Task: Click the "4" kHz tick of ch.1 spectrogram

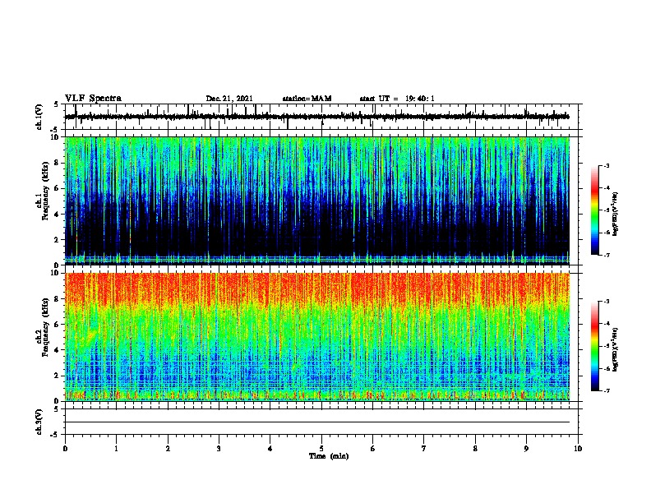Action: coord(58,215)
